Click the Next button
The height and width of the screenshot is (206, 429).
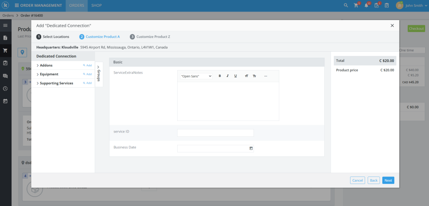[x=388, y=180]
